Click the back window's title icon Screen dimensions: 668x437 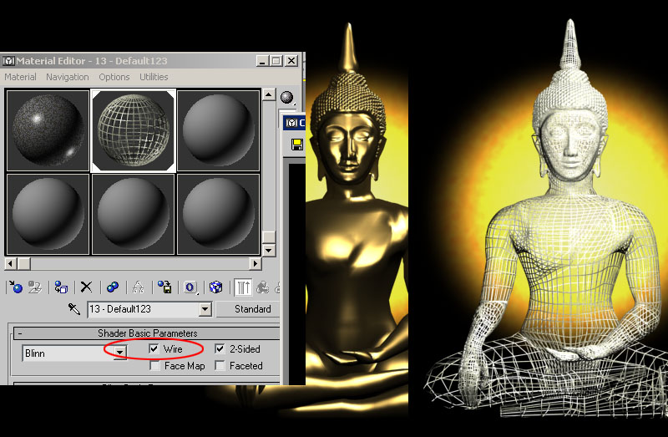pos(291,123)
